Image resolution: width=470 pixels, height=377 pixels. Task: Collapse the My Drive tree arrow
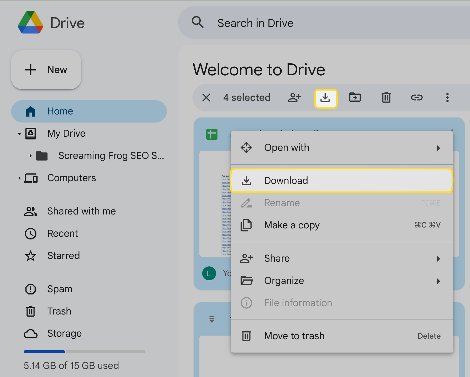click(x=19, y=134)
